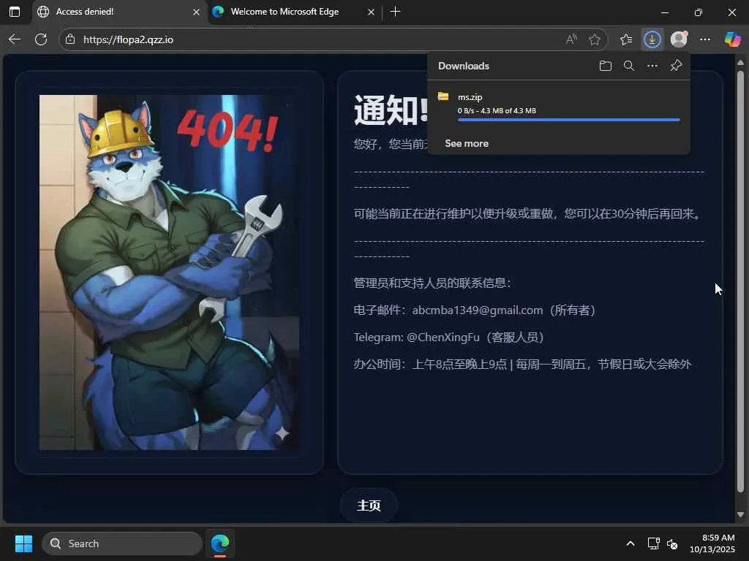
Task: Click the address bar URL field
Action: (x=315, y=39)
